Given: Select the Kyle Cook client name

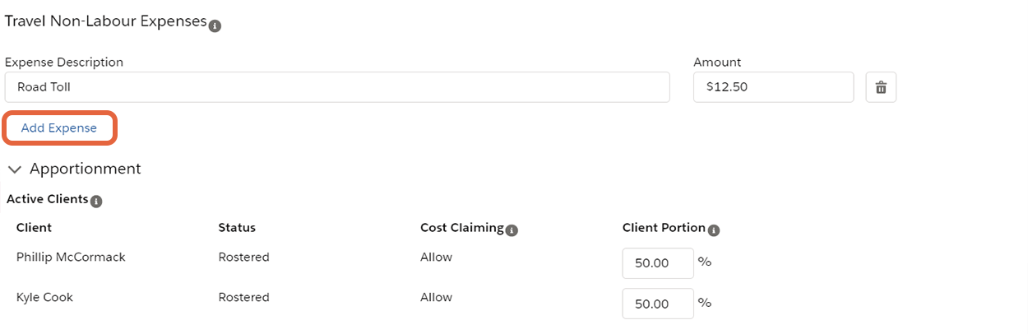Looking at the screenshot, I should tap(44, 298).
